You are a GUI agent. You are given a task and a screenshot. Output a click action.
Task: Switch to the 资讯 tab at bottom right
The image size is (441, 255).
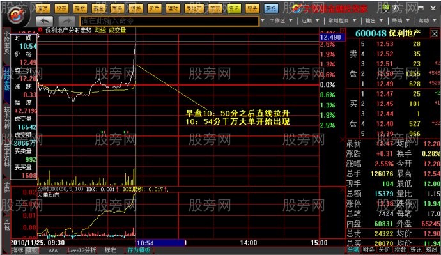click(415, 250)
